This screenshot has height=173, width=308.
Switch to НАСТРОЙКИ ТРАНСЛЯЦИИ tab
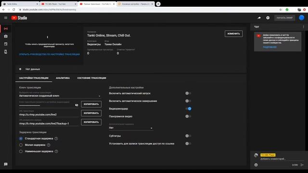(34, 78)
